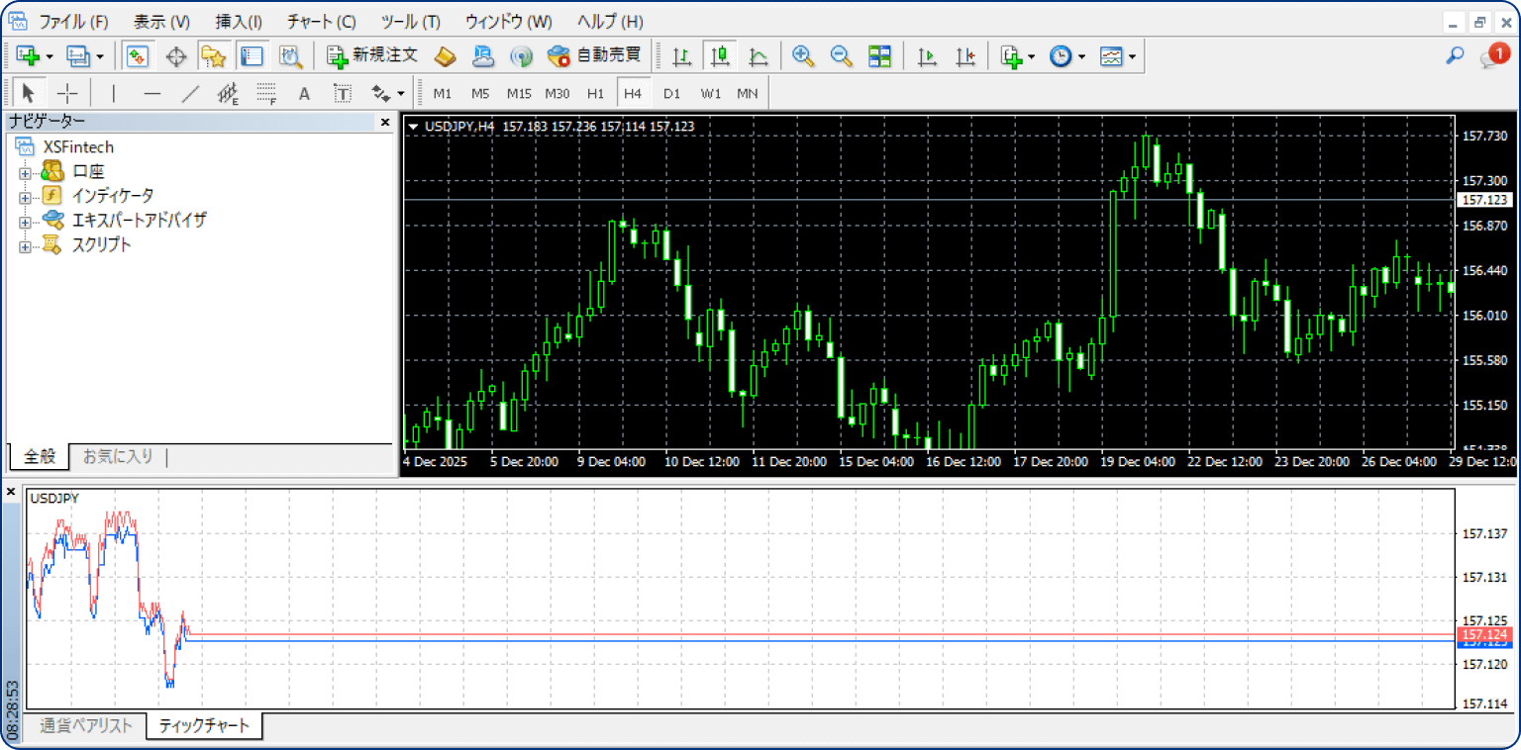This screenshot has width=1521, height=750.
Task: Open the chart periodicity clock dropdown
Action: click(x=1067, y=56)
